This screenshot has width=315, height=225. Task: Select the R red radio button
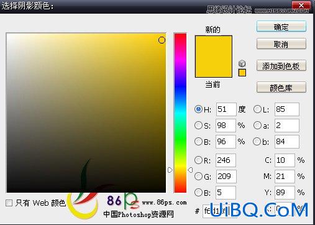198,160
